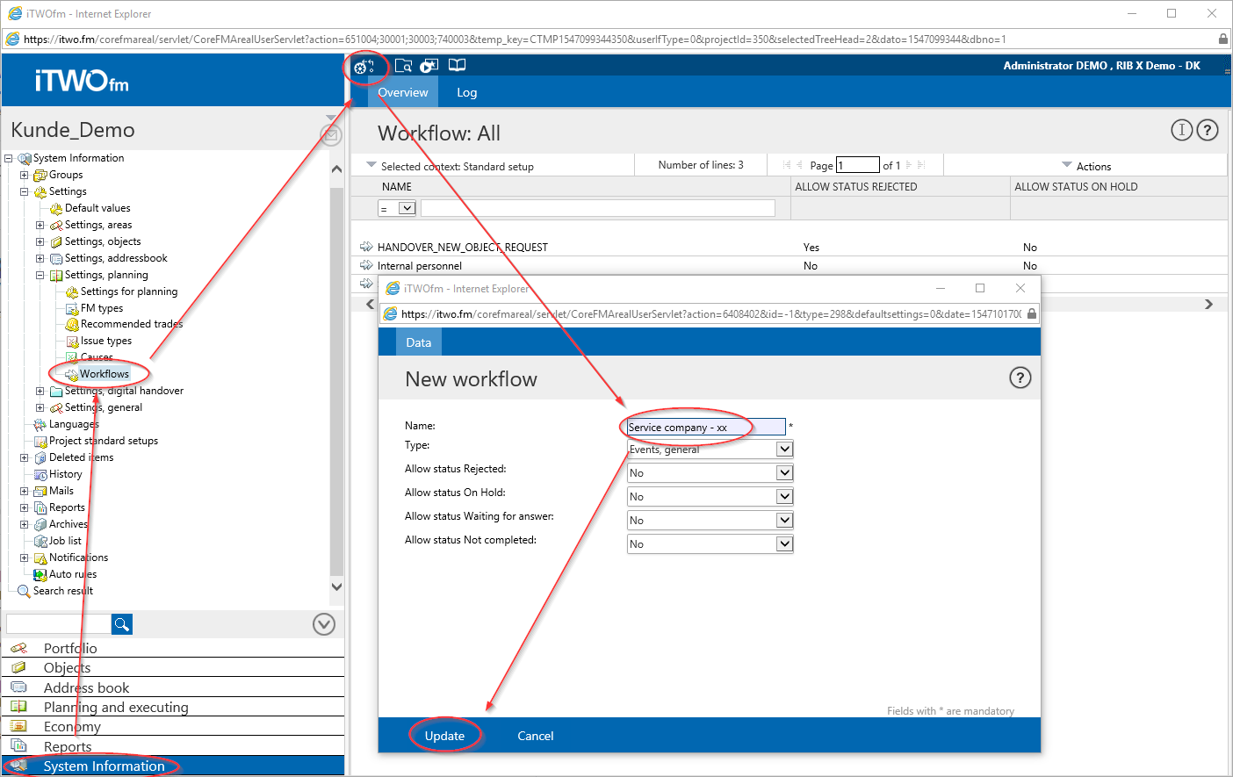This screenshot has height=777, width=1233.
Task: Open help in New workflow dialog
Action: point(1020,378)
